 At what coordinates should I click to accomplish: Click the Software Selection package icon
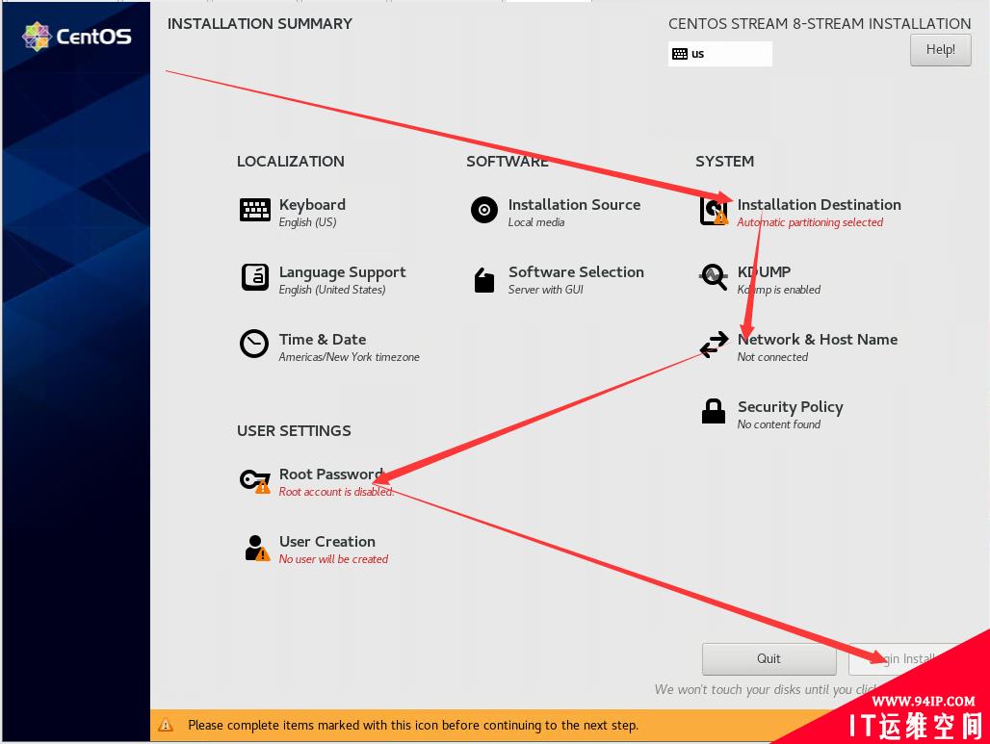point(484,280)
